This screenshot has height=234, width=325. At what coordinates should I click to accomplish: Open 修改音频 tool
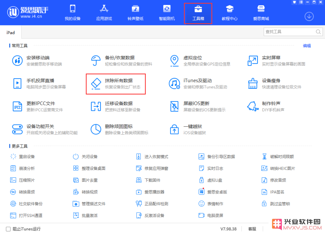pyautogui.click(x=274, y=180)
